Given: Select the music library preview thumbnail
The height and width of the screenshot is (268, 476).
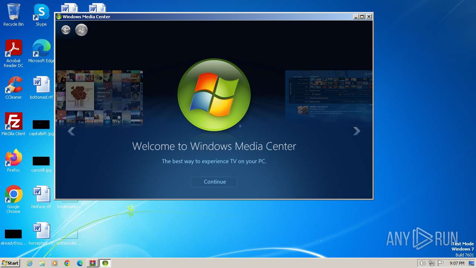Looking at the screenshot, I should [x=99, y=98].
